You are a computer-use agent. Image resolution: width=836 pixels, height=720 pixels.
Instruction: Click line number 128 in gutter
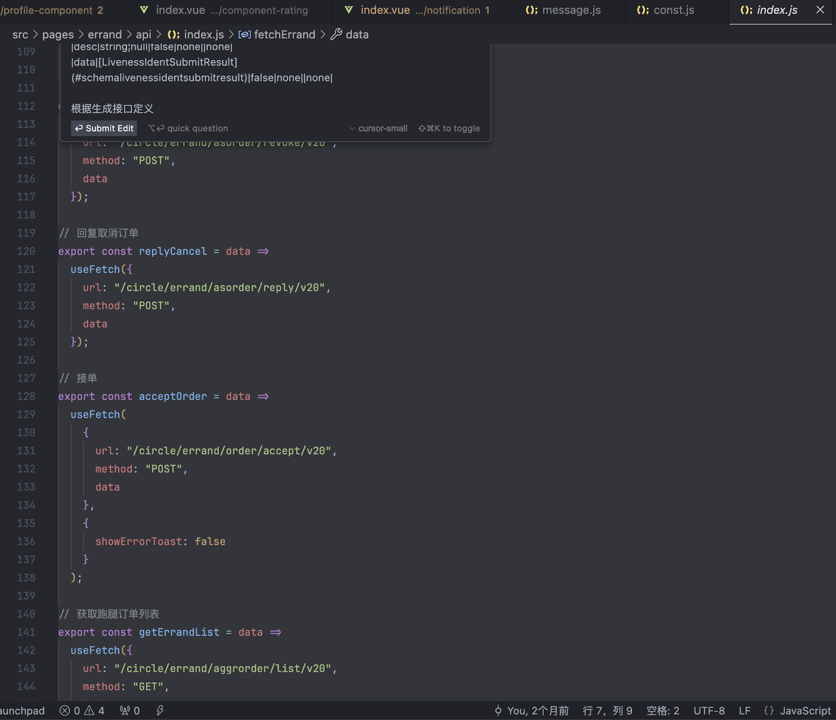tap(26, 396)
